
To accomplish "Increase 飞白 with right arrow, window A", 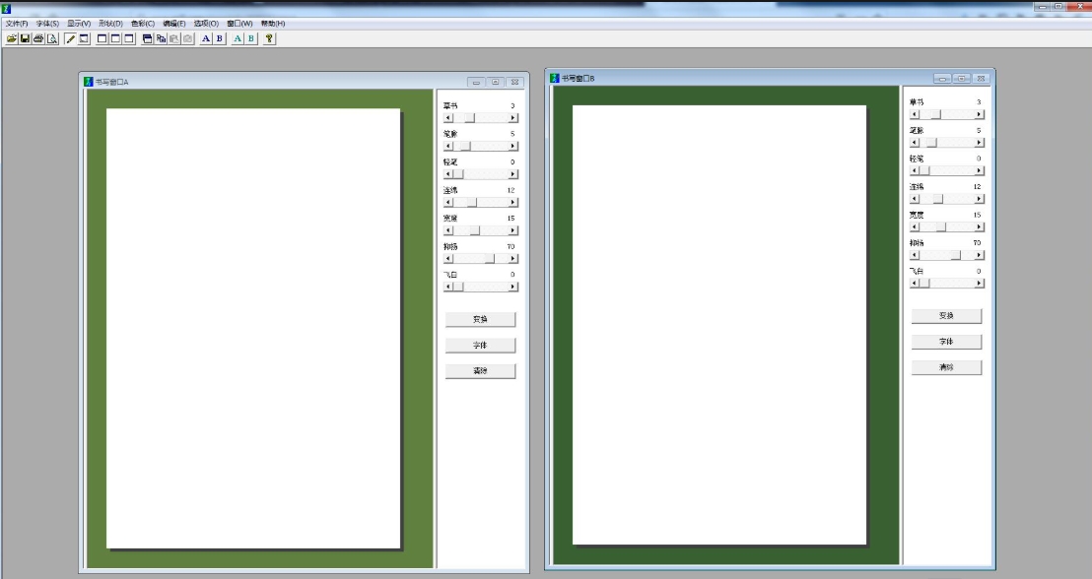I will (x=513, y=287).
